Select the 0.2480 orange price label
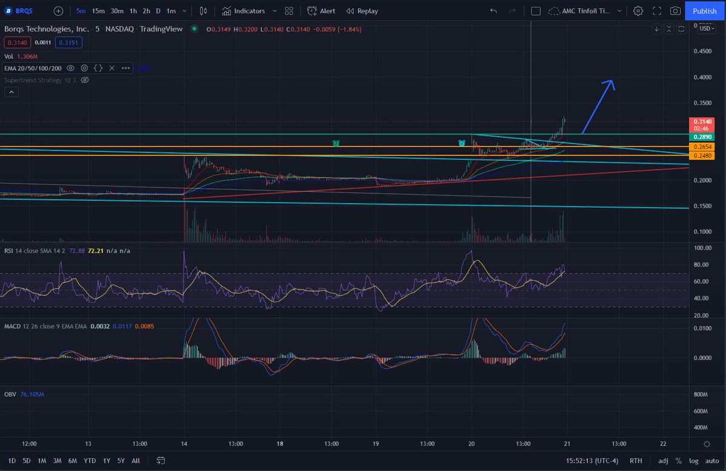The width and height of the screenshot is (726, 471). (703, 155)
